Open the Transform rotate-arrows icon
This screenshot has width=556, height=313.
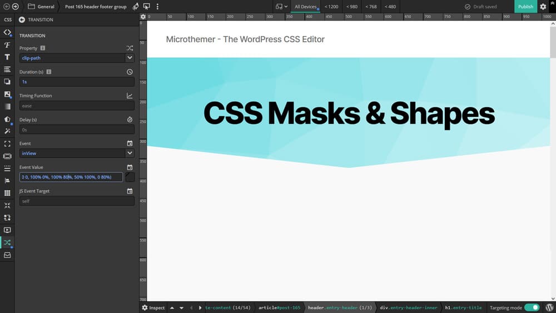click(x=7, y=217)
